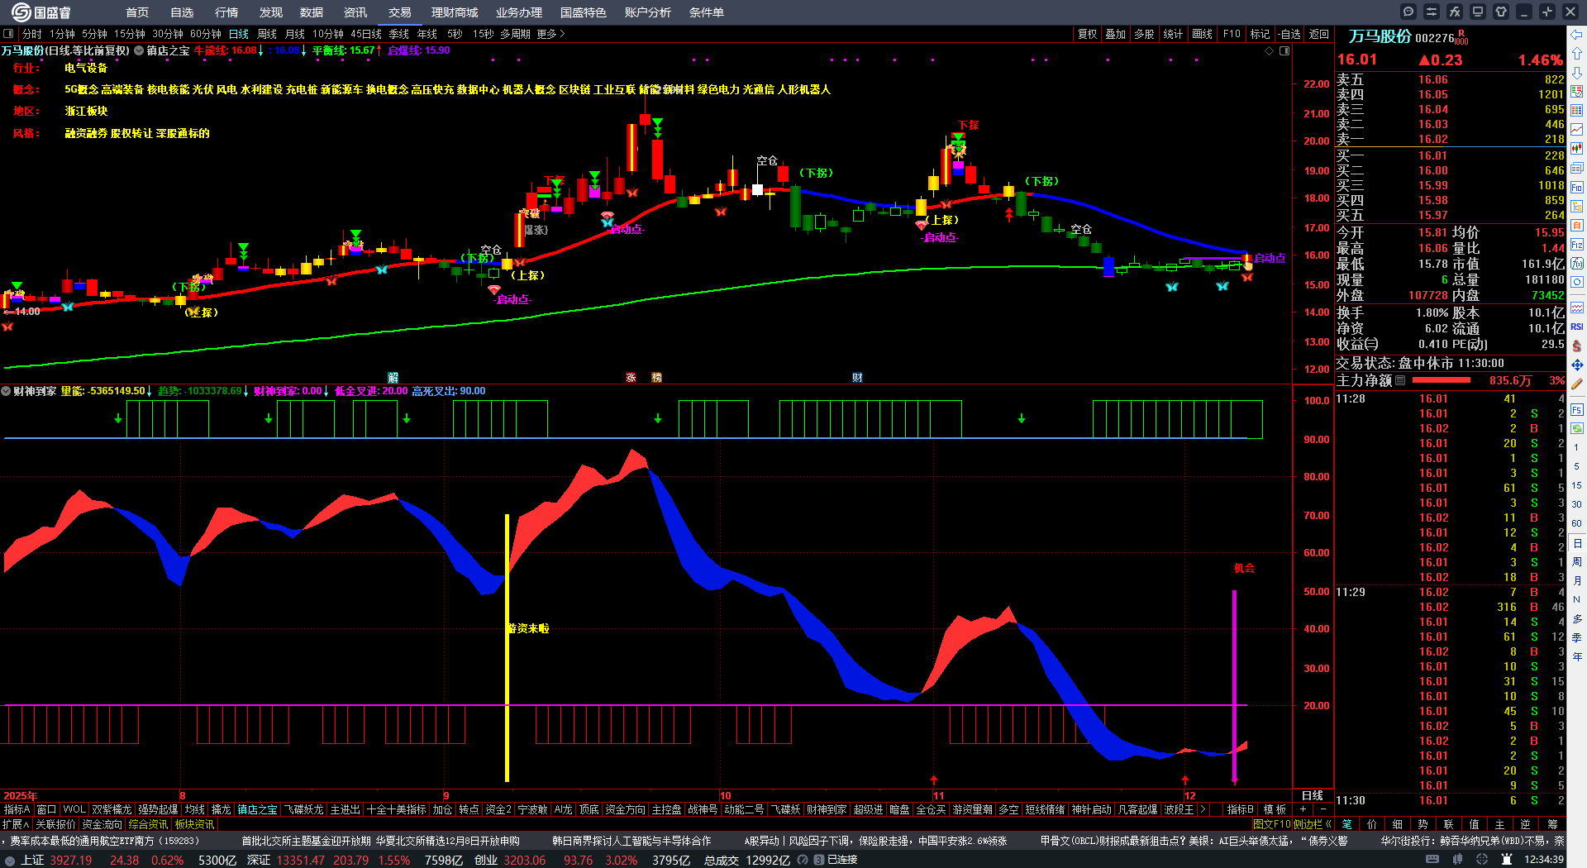Image resolution: width=1587 pixels, height=868 pixels.
Task: Click the monitor display icon in title bar
Action: 1478,12
